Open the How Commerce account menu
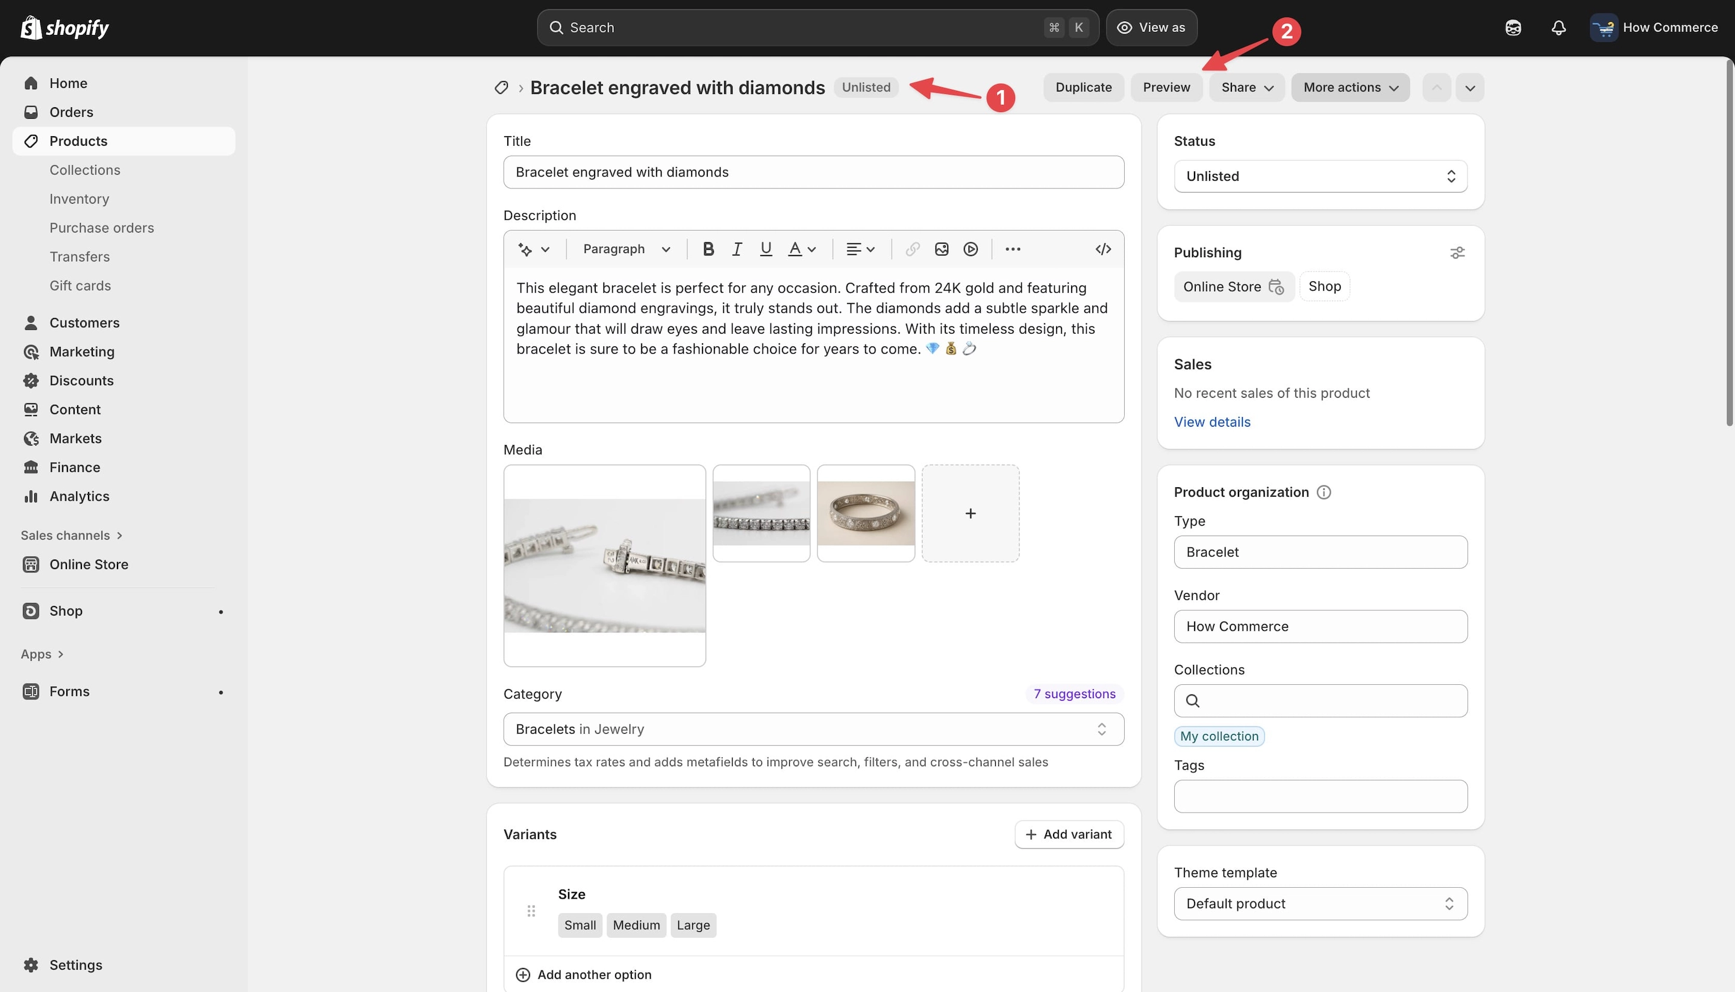The width and height of the screenshot is (1735, 992). 1654,27
